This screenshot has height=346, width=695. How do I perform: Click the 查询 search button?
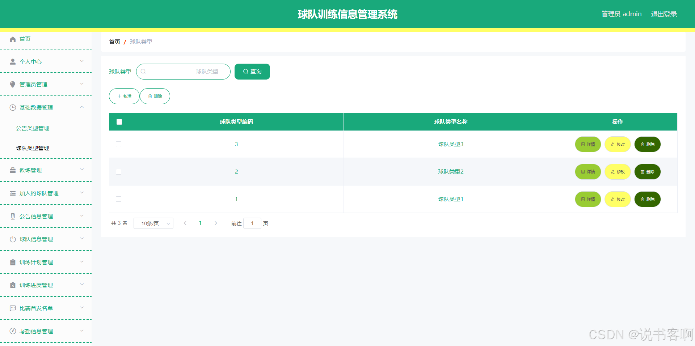click(x=252, y=72)
